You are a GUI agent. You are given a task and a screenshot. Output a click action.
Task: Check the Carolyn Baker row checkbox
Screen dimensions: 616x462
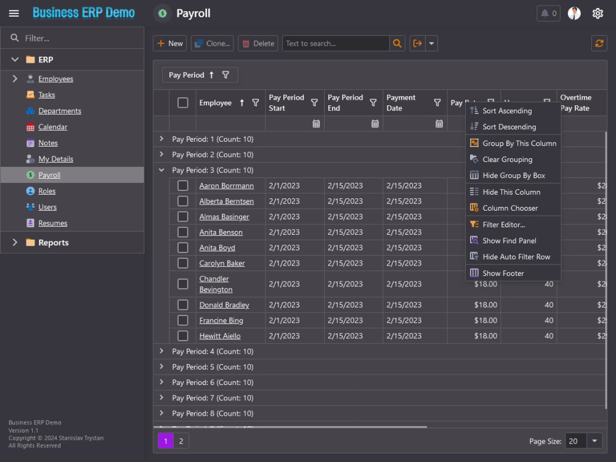point(183,263)
